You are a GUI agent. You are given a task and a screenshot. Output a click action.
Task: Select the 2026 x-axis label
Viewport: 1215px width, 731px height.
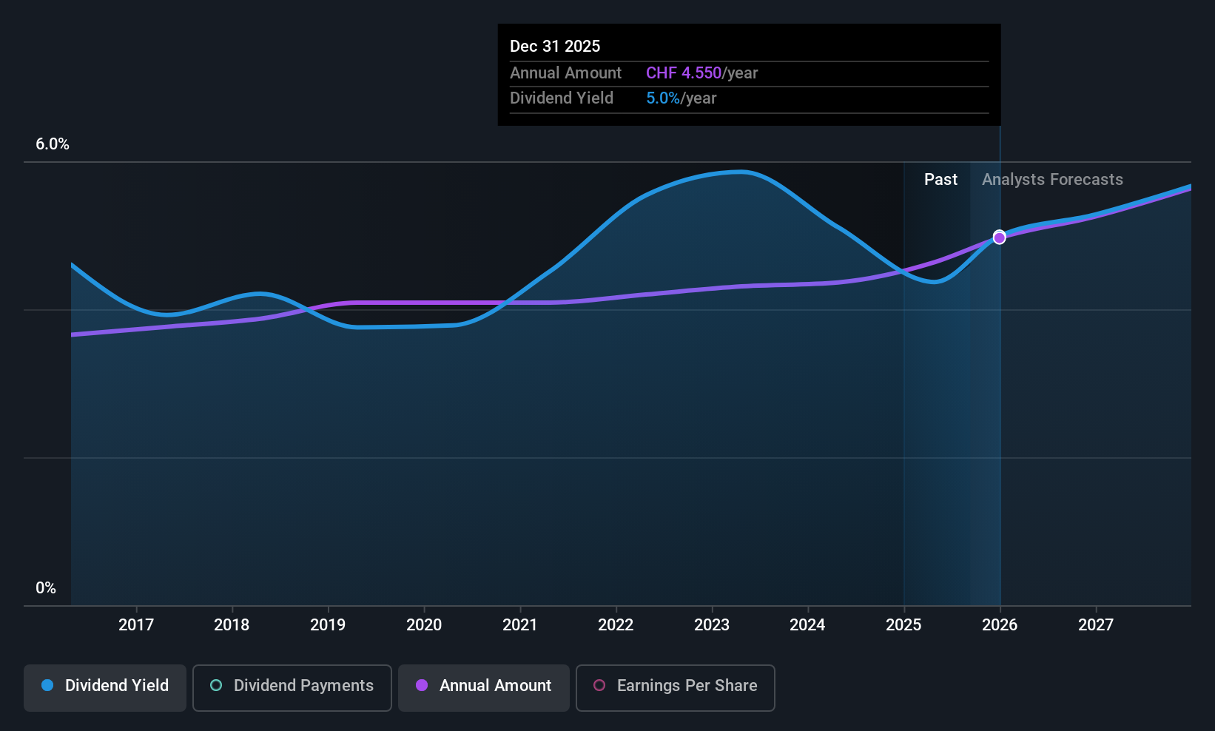tap(1000, 624)
